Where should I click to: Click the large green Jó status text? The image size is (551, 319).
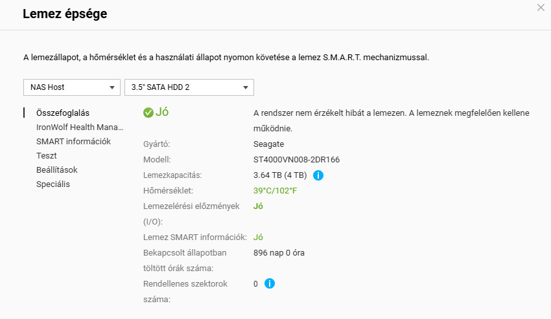point(163,112)
